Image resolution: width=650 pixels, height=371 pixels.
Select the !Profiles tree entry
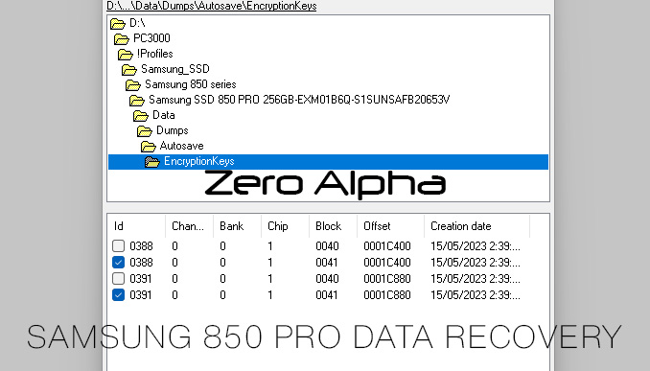pos(154,54)
